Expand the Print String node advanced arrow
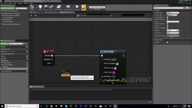 [x=113, y=83]
